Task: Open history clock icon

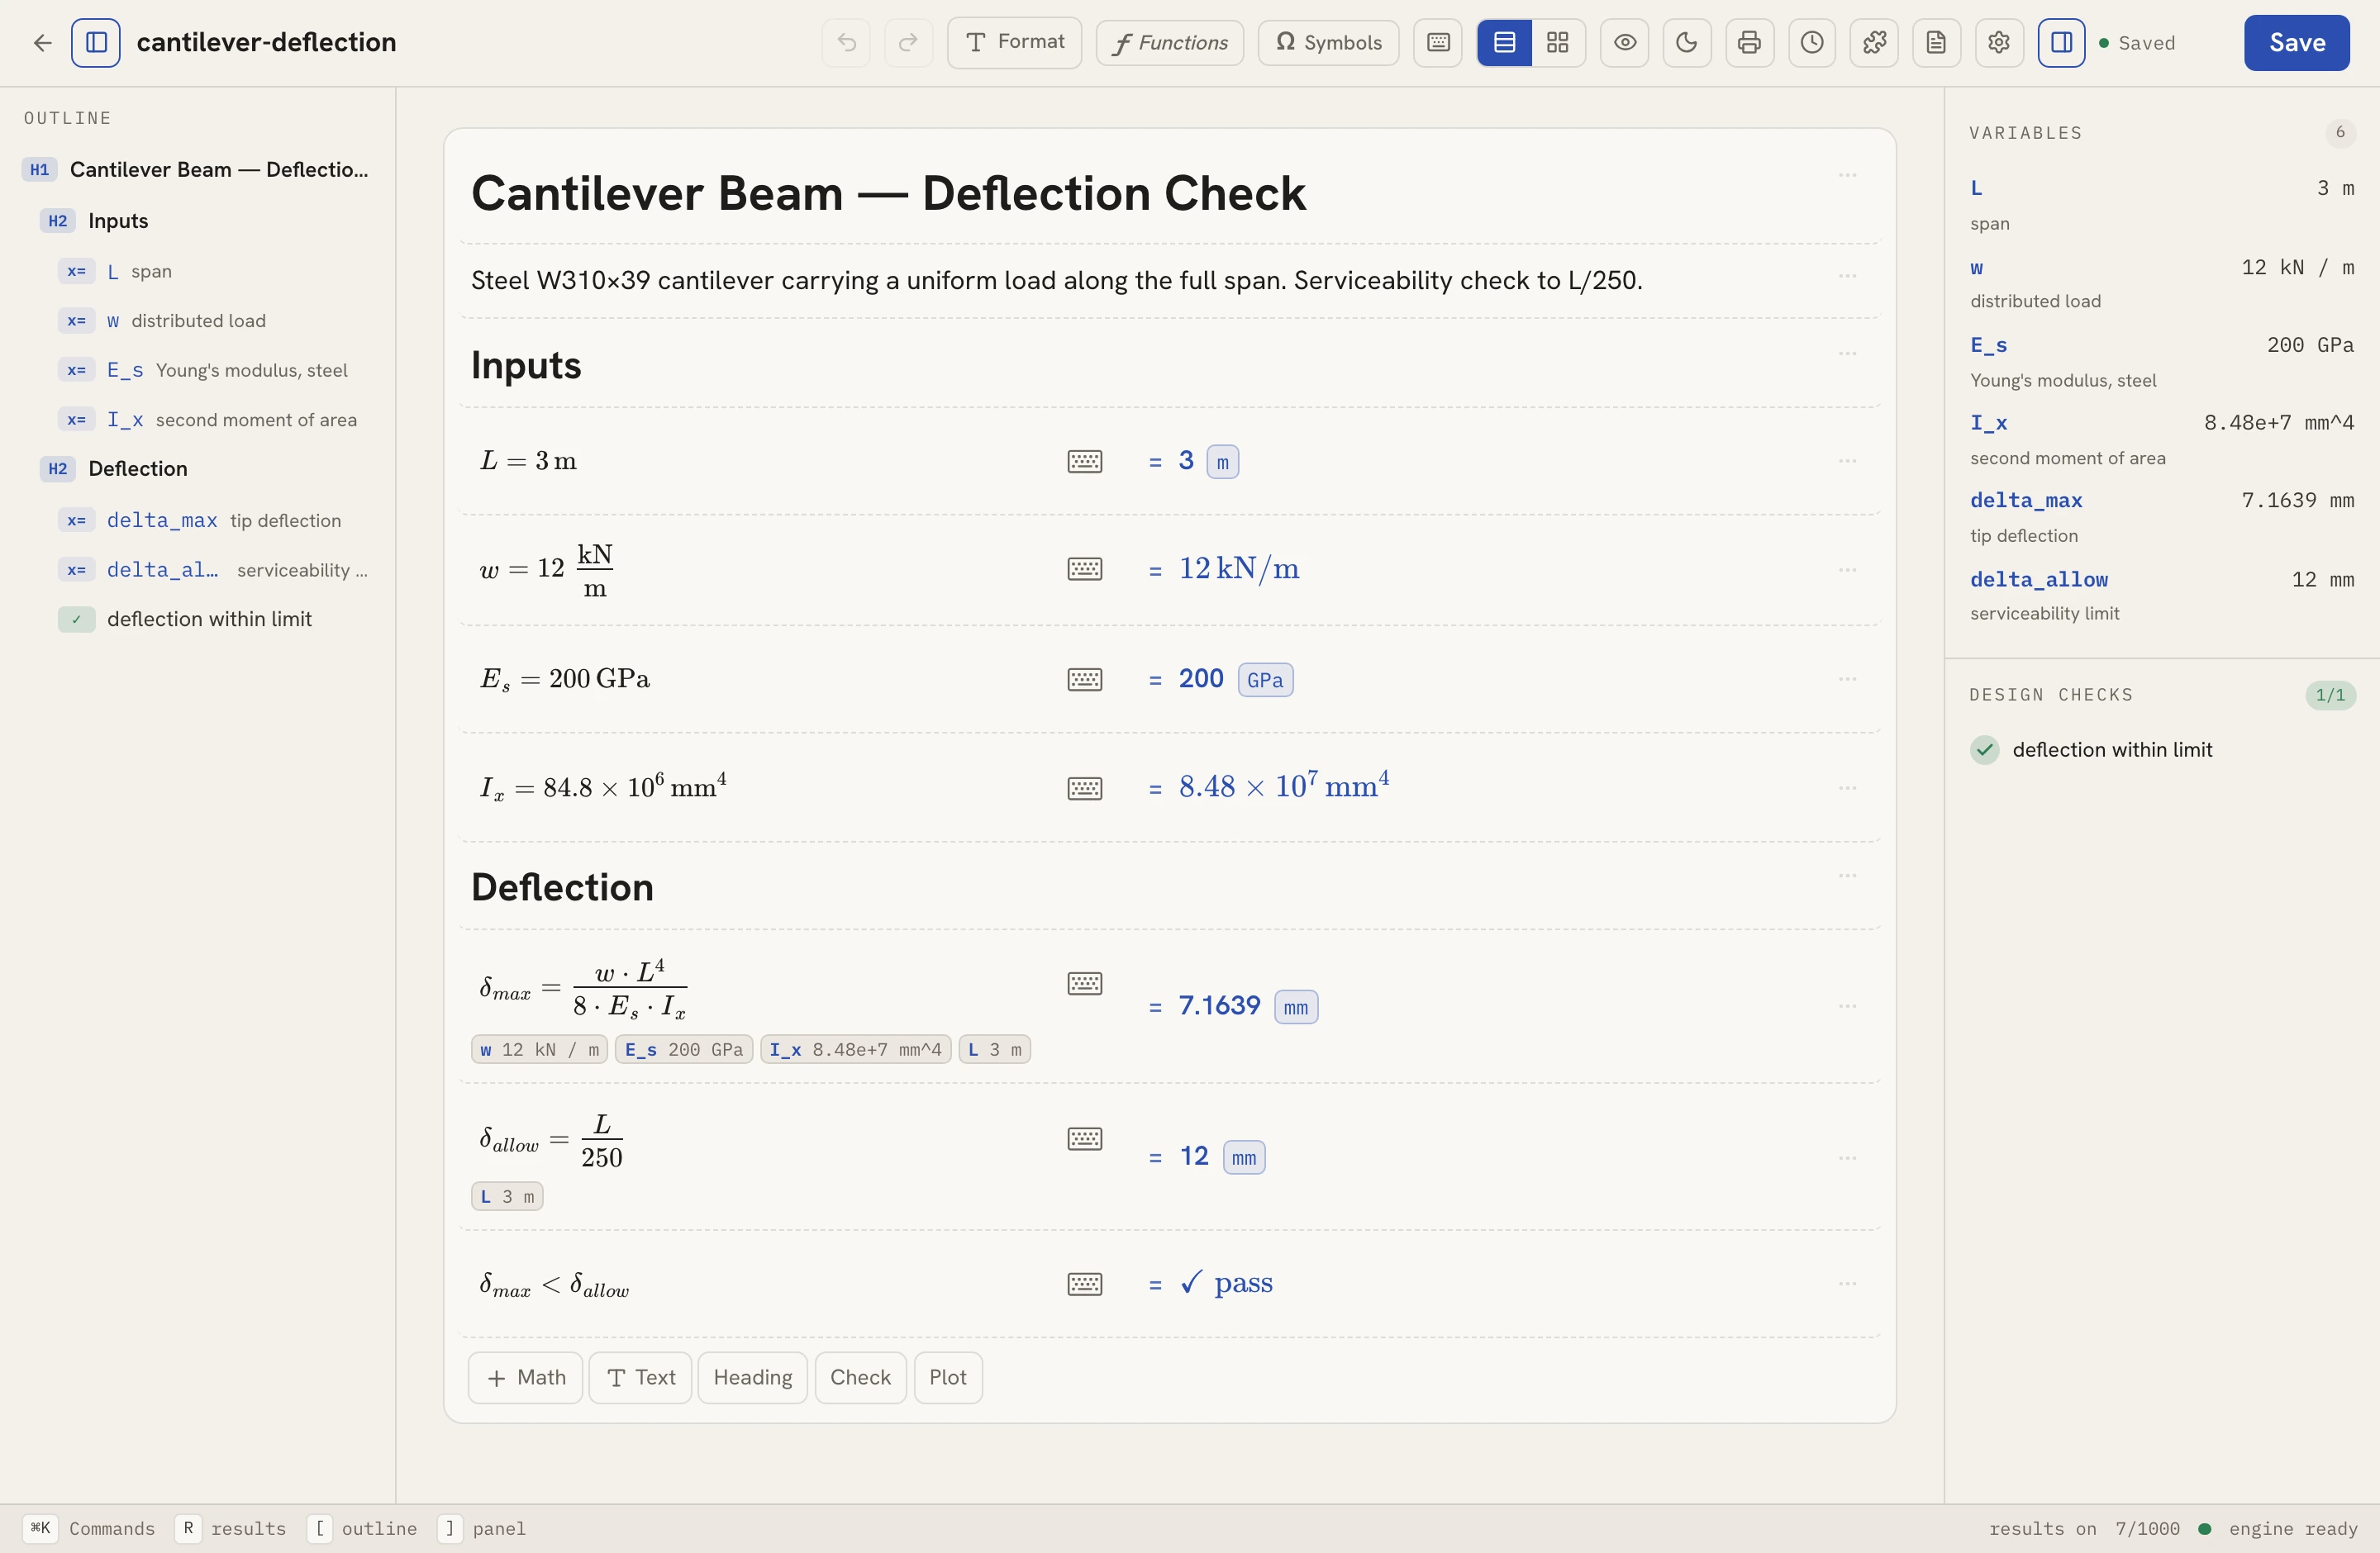Action: coord(1812,43)
